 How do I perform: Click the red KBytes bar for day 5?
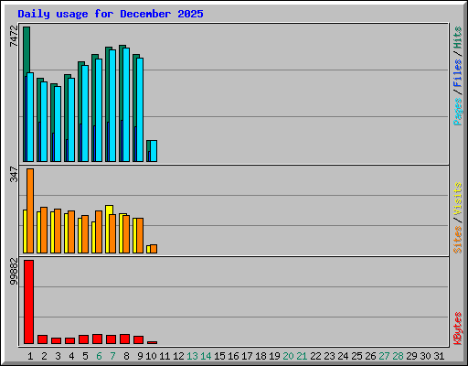[83, 339]
